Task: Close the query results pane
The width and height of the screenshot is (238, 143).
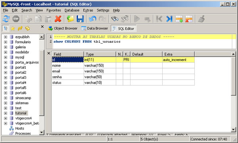Action: pos(48,53)
